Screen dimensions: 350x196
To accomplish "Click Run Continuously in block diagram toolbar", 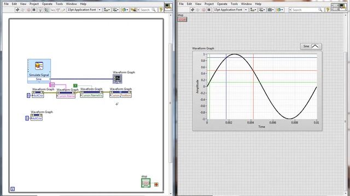I will click(23, 10).
